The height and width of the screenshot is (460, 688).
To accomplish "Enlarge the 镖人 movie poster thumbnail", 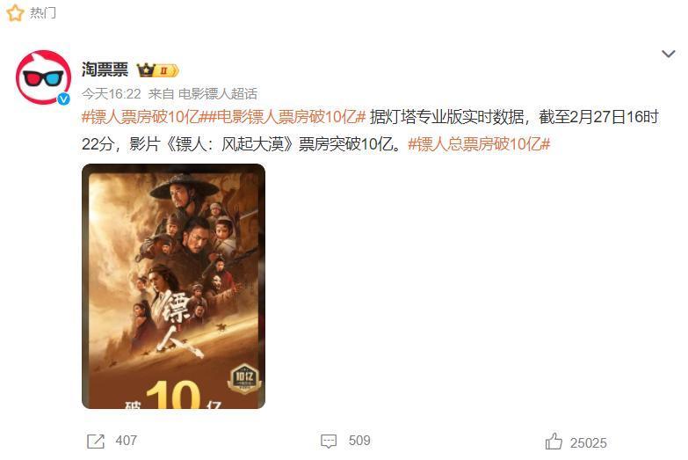I will [x=173, y=287].
